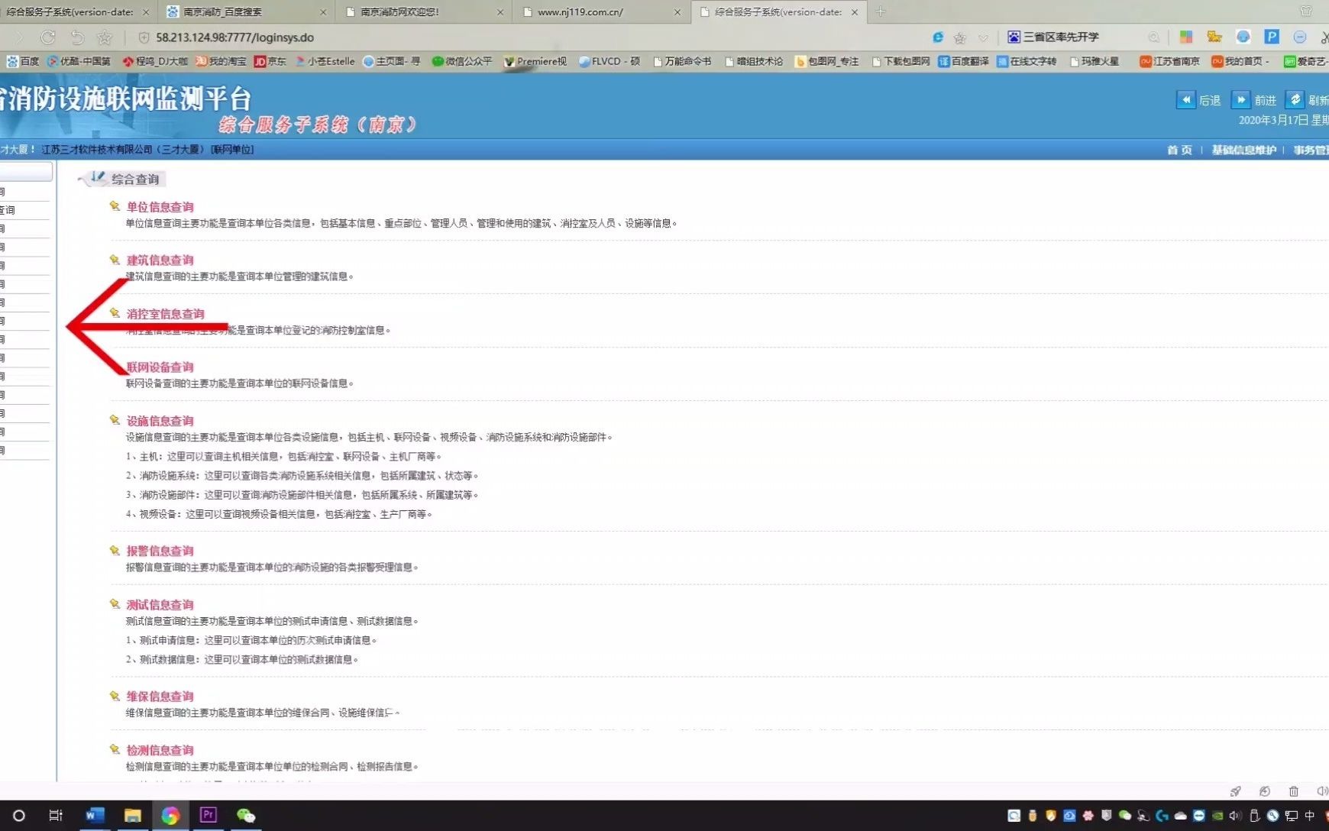
Task: Open the 单位信息查询 link
Action: [x=160, y=207]
